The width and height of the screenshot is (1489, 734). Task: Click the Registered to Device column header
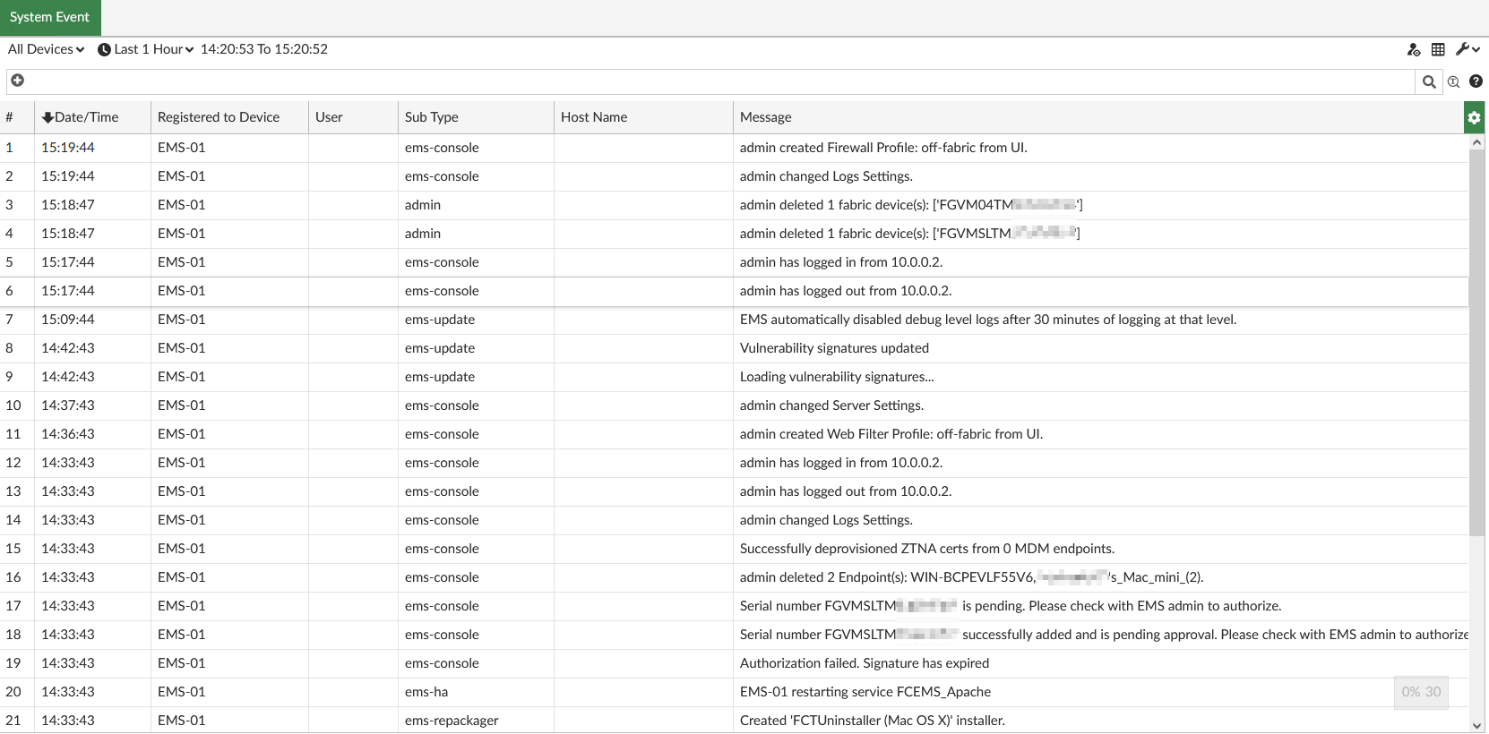pos(219,117)
